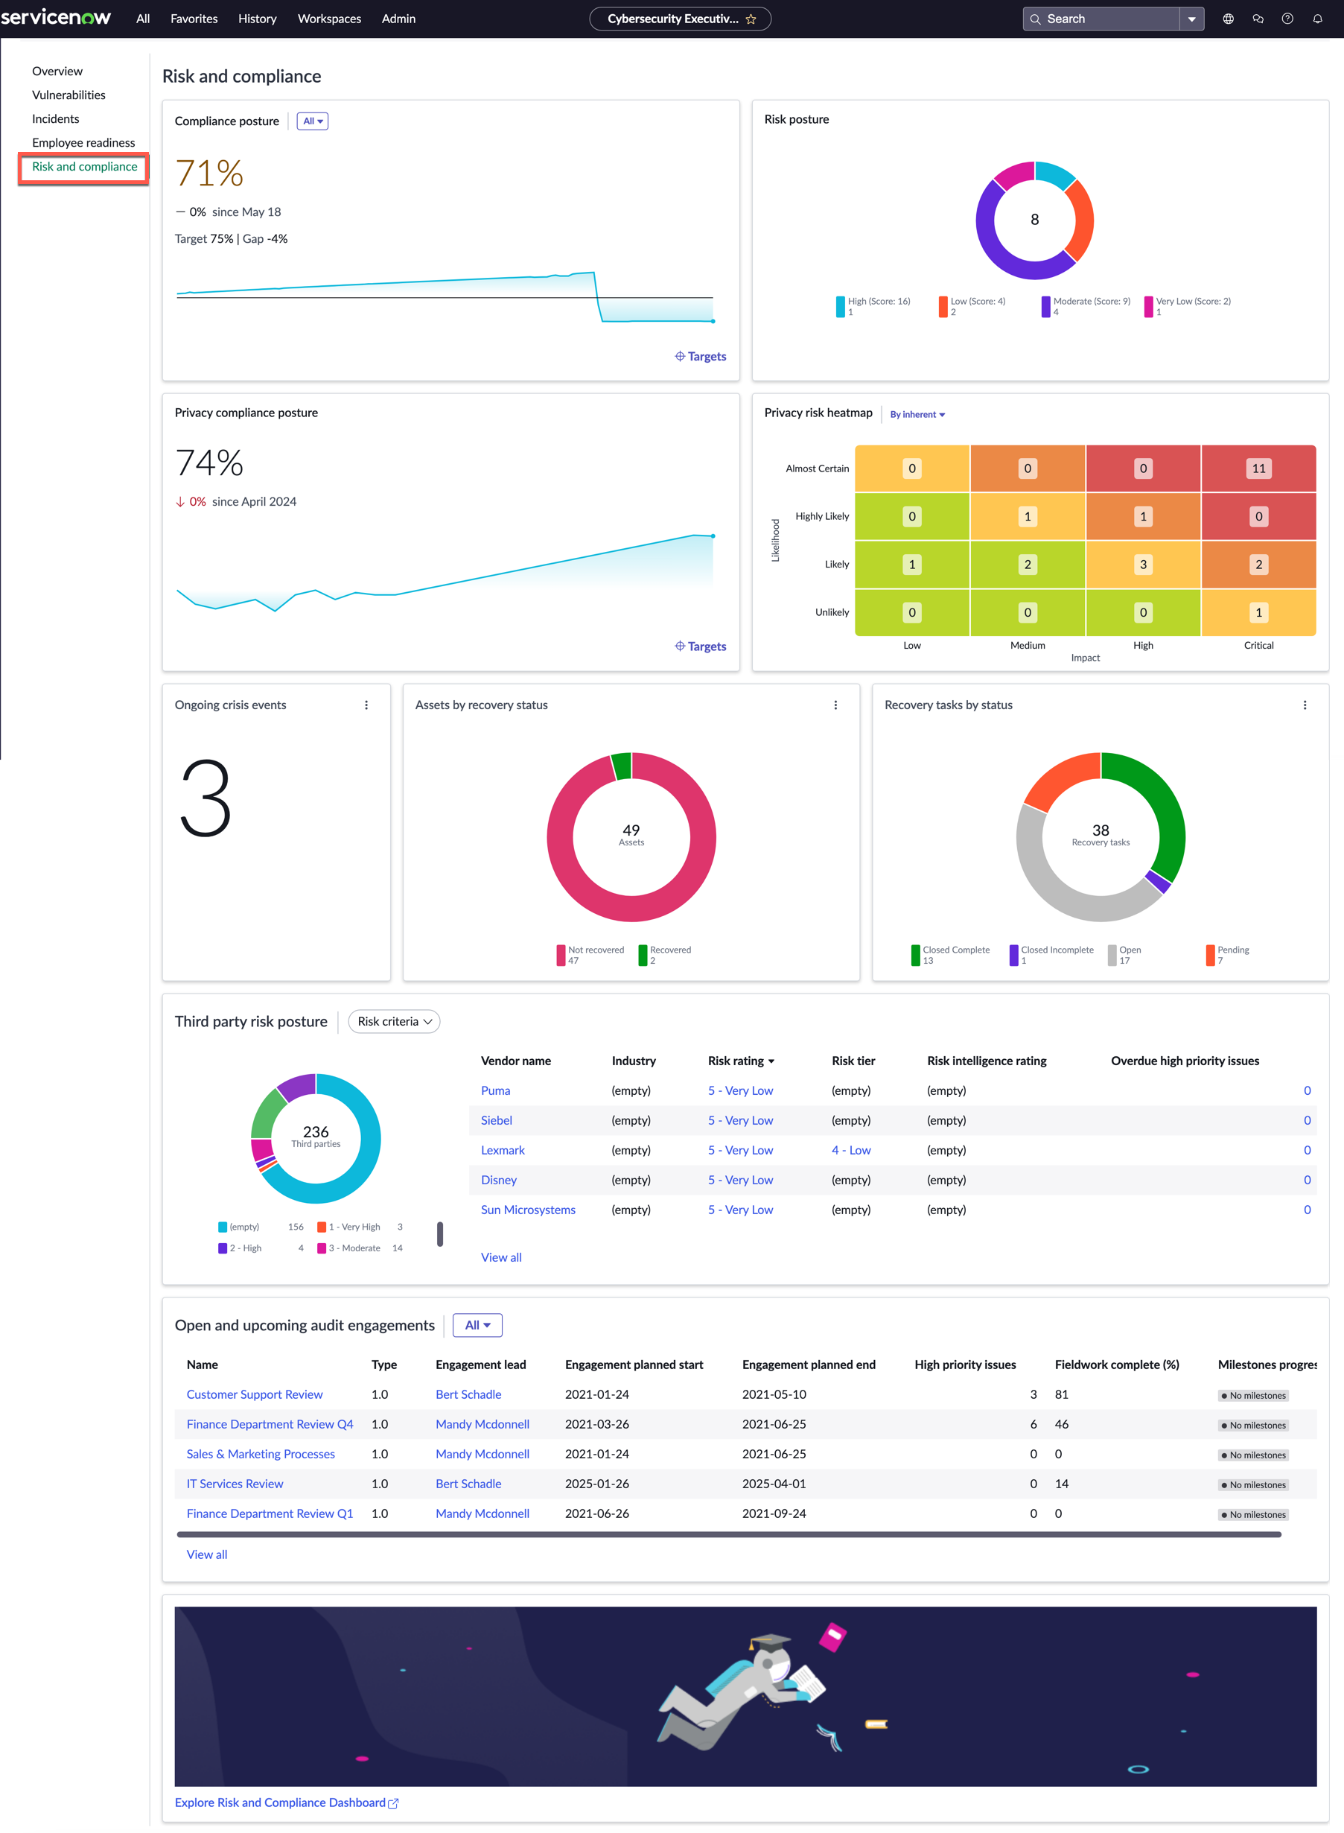Sort by Risk rating column header
1344x1833 pixels.
(x=740, y=1060)
